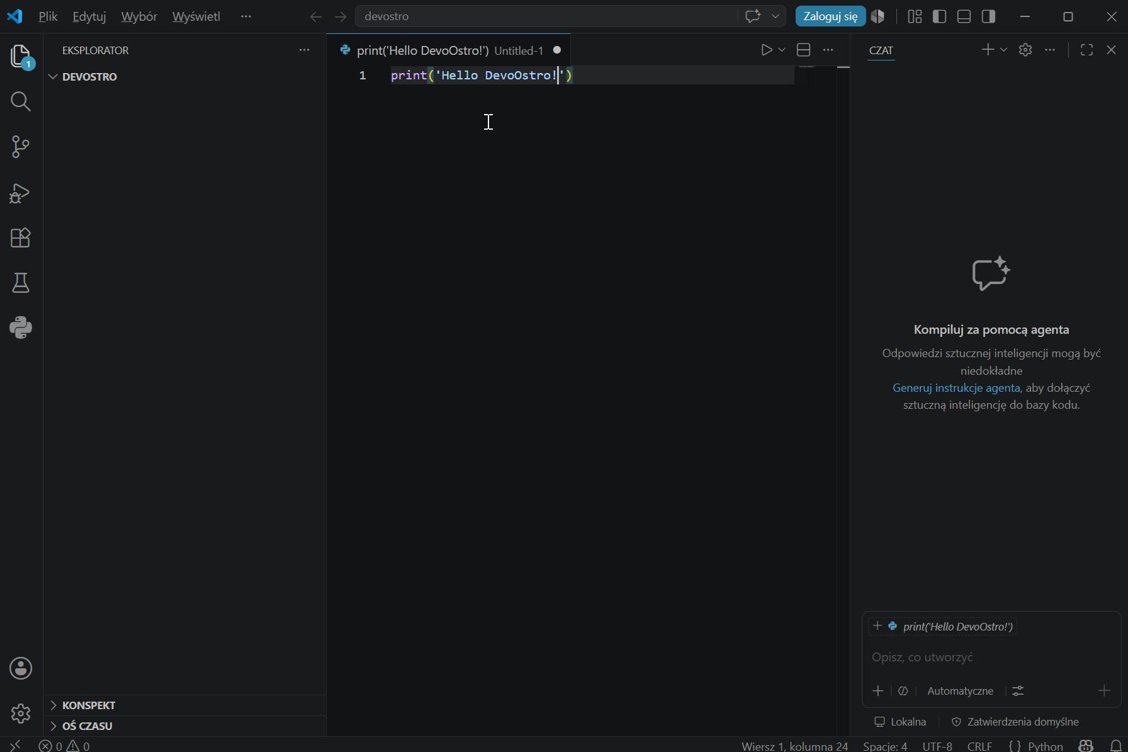Image resolution: width=1128 pixels, height=752 pixels.
Task: Follow Generuj instrukcje agenta link
Action: pos(956,388)
